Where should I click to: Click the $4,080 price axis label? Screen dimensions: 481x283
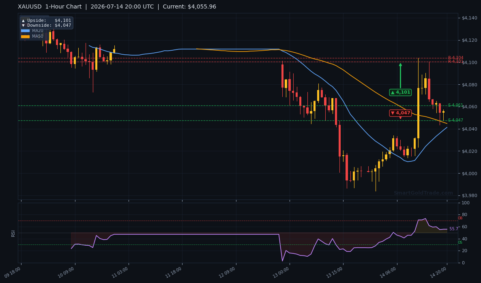coord(469,85)
